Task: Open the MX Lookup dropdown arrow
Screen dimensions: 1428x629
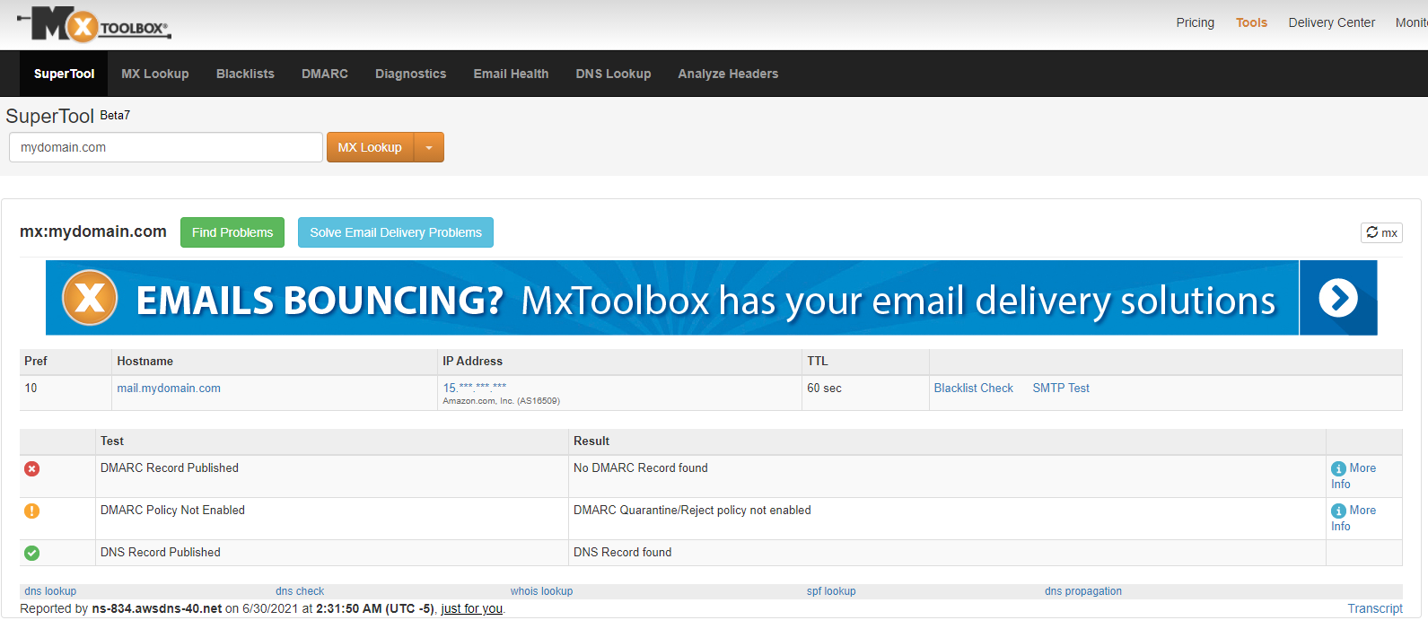Action: (x=429, y=147)
